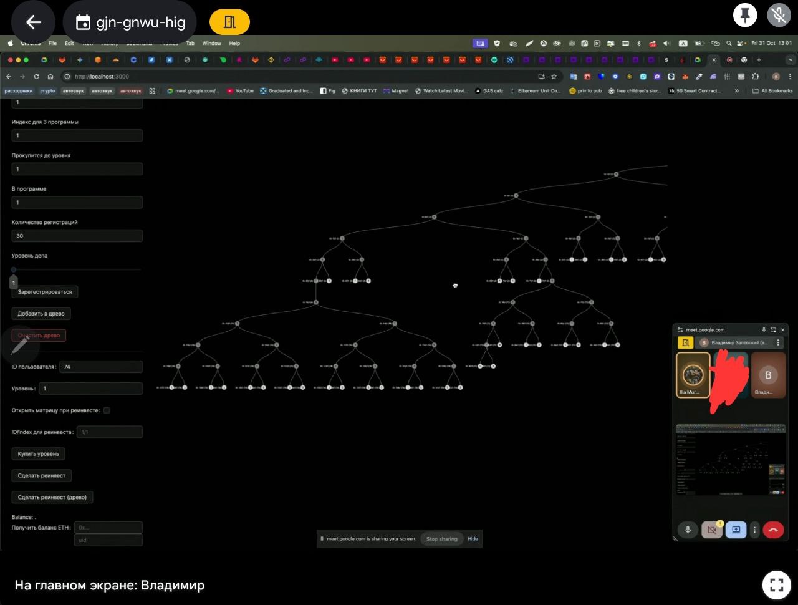Click the "Уровень депа" slider handle

click(14, 269)
